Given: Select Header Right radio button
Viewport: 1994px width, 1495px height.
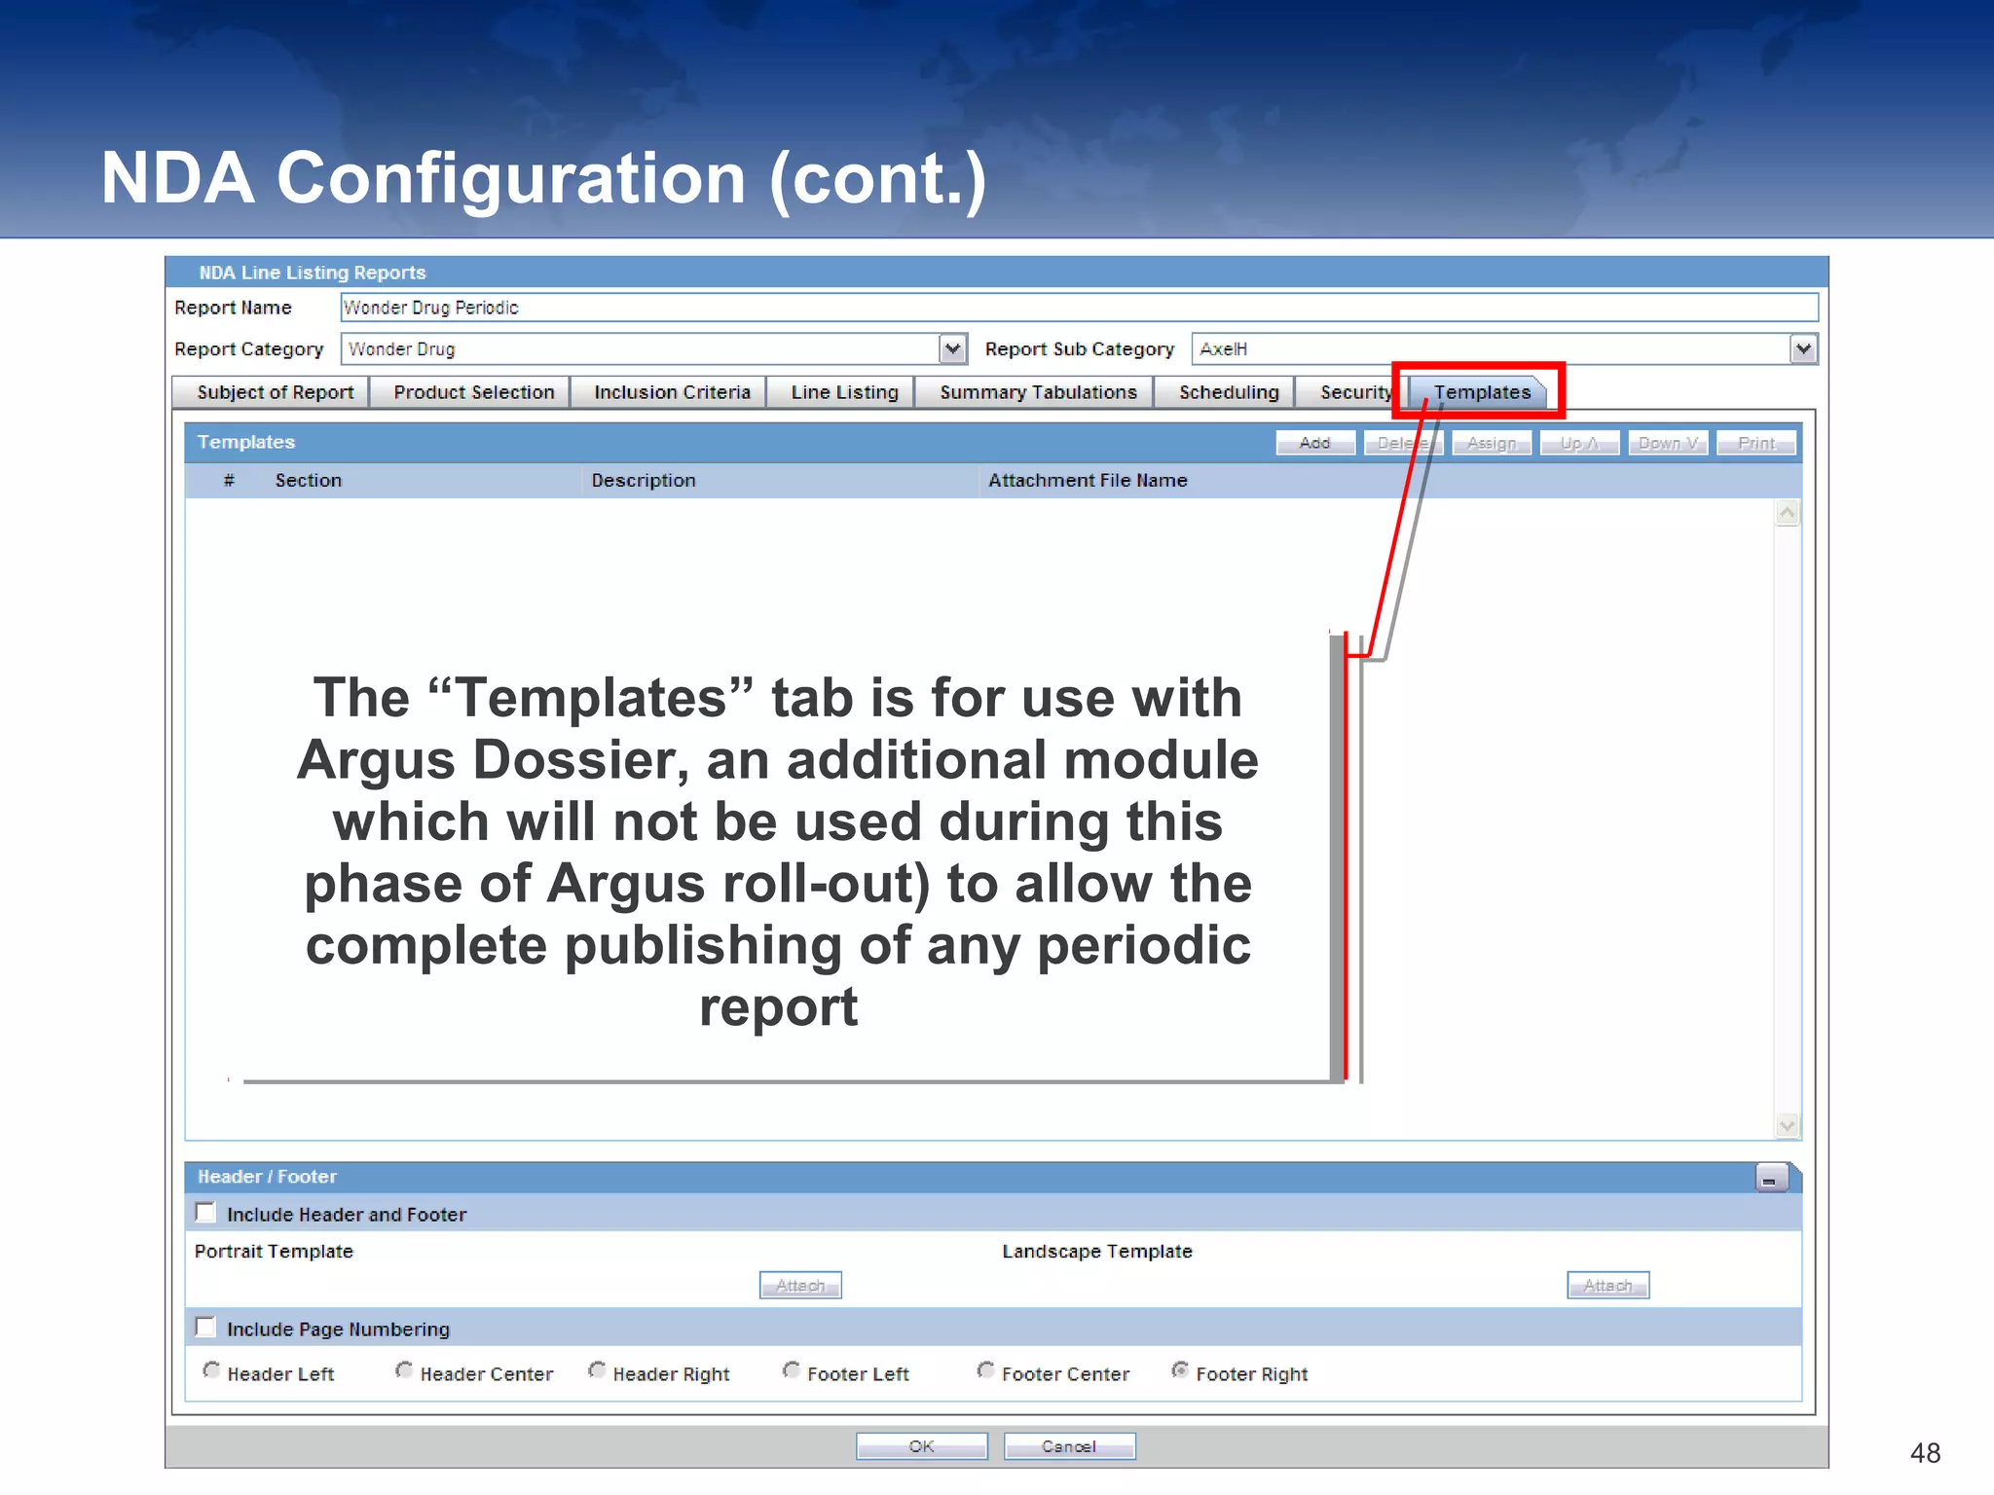Looking at the screenshot, I should pos(597,1370).
